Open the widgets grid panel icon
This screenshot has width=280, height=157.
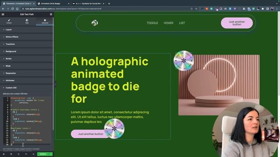[51, 14]
